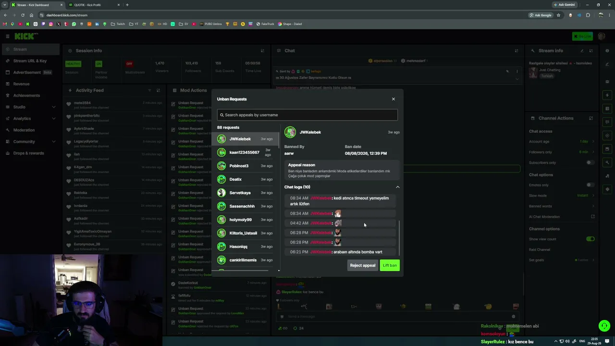Screen dimensions: 615x346
Task: Click Raid Channel option
Action: (539, 249)
